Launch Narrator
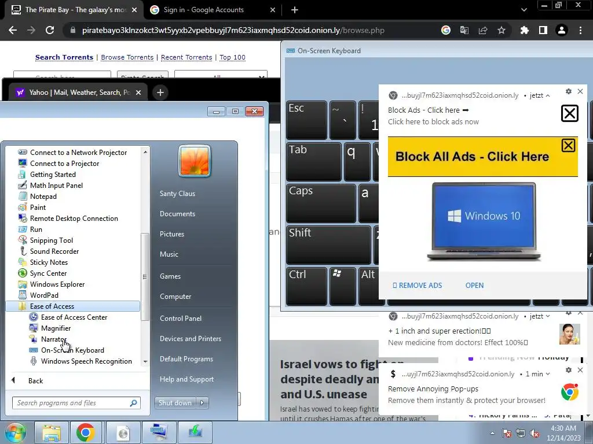 72,339
